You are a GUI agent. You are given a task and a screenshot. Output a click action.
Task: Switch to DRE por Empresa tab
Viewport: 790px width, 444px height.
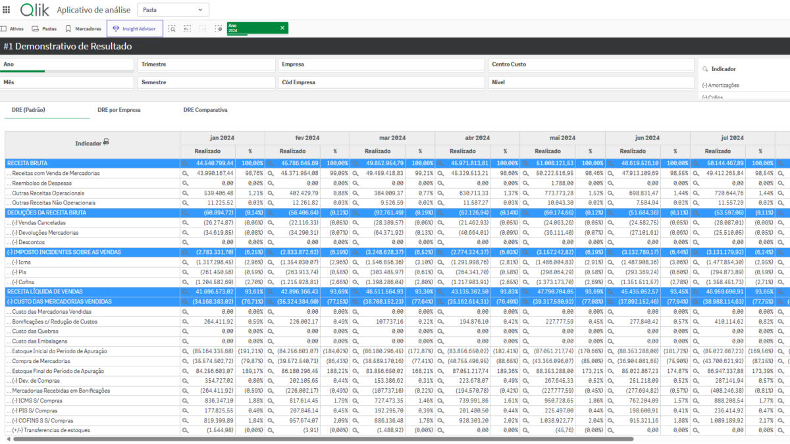click(x=118, y=110)
